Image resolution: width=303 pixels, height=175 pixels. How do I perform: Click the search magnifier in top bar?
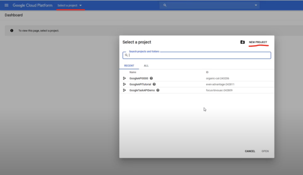click(x=165, y=5)
